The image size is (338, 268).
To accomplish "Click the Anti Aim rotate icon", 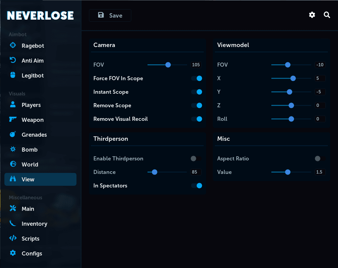I will point(13,60).
